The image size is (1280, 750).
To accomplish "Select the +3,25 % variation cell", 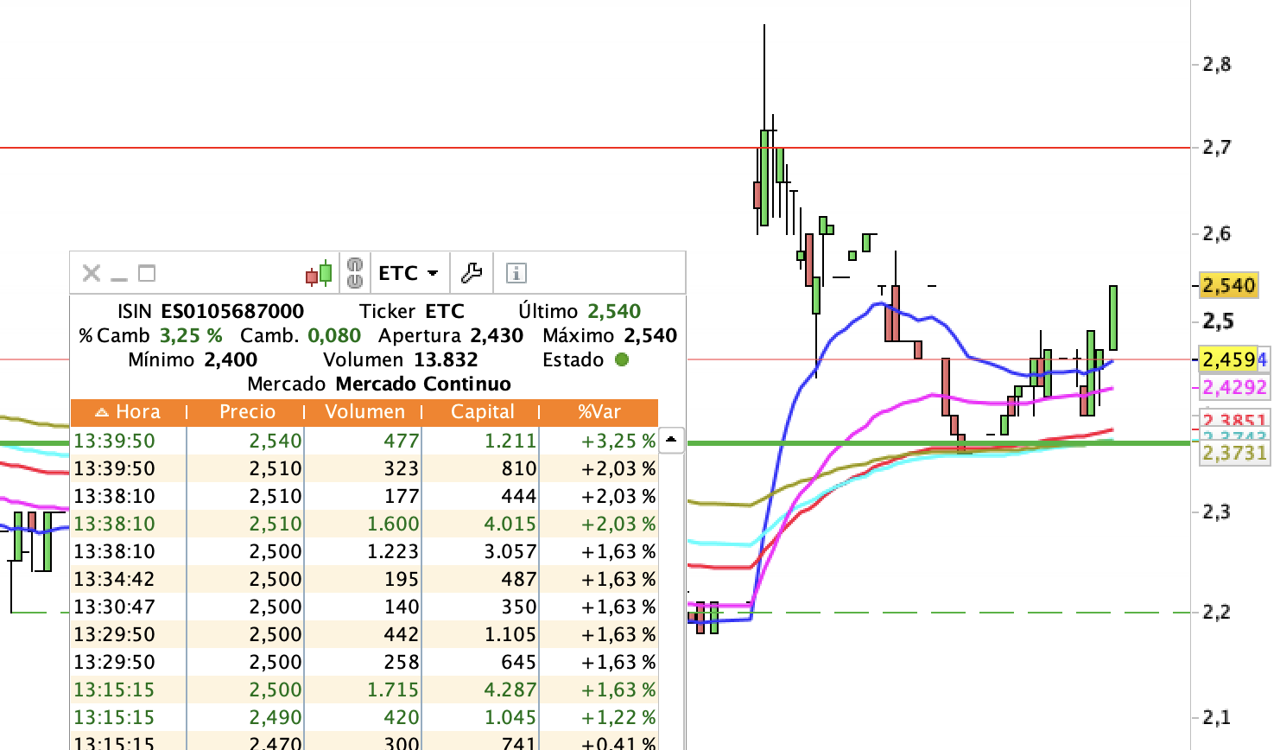I will 618,441.
